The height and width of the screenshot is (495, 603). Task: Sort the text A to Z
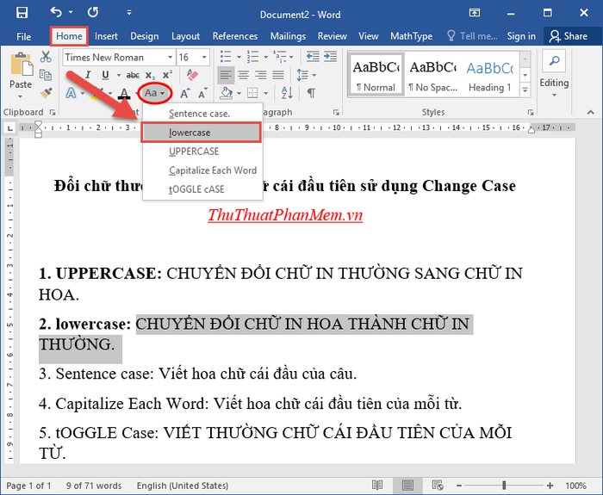(x=287, y=93)
